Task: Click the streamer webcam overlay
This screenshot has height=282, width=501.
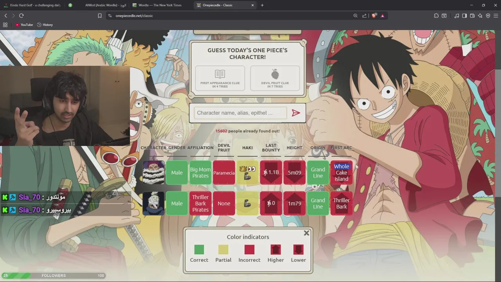Action: pos(65,106)
